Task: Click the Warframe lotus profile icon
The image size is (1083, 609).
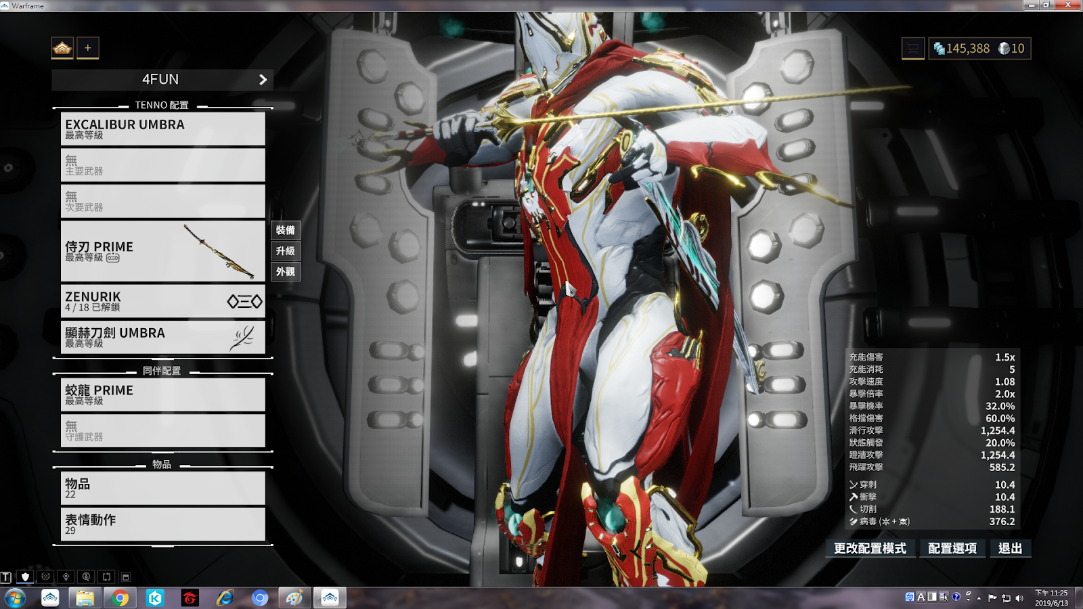Action: [62, 48]
